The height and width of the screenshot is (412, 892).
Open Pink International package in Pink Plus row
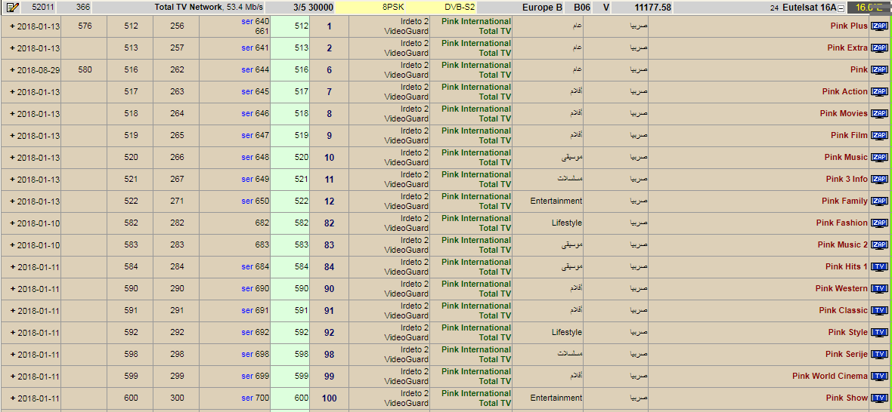point(476,22)
